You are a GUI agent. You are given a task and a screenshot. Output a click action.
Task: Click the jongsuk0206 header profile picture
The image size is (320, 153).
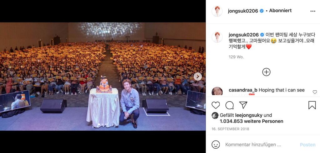coord(217,11)
